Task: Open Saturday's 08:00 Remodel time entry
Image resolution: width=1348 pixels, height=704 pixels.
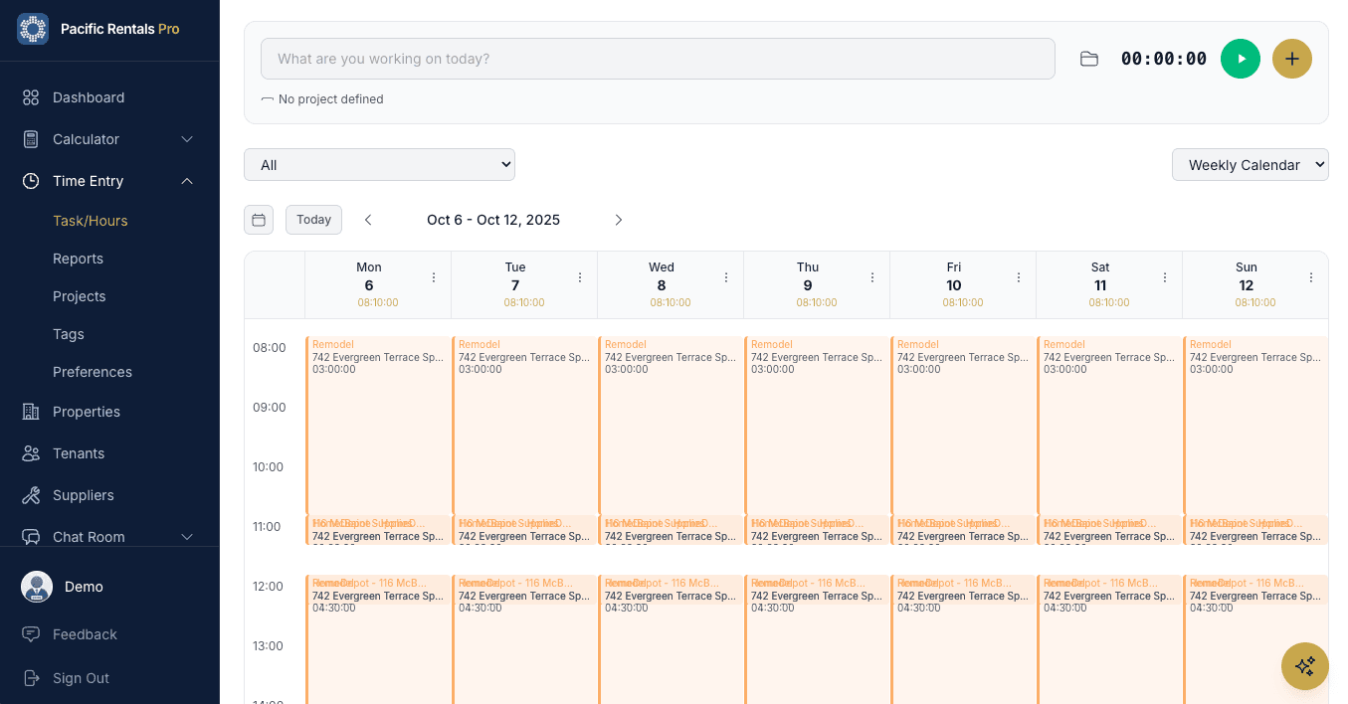Action: point(1109,426)
